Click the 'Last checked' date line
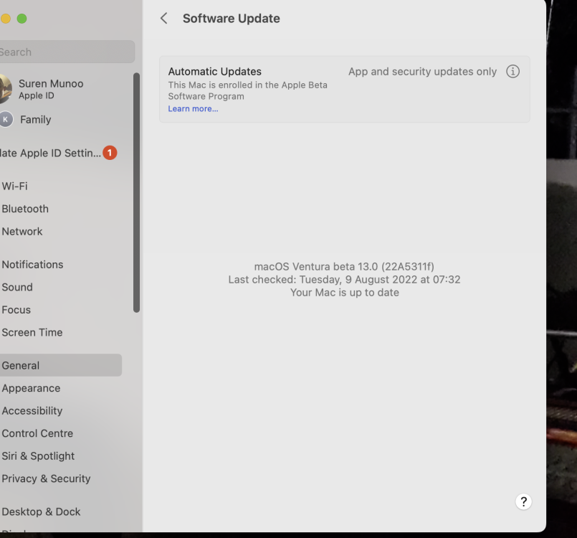Screen dimensions: 577x538 click(x=344, y=280)
